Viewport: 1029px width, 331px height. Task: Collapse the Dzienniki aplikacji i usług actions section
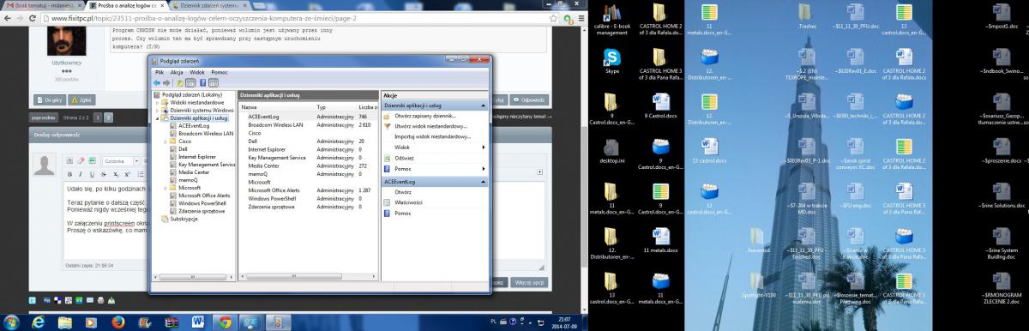(484, 105)
